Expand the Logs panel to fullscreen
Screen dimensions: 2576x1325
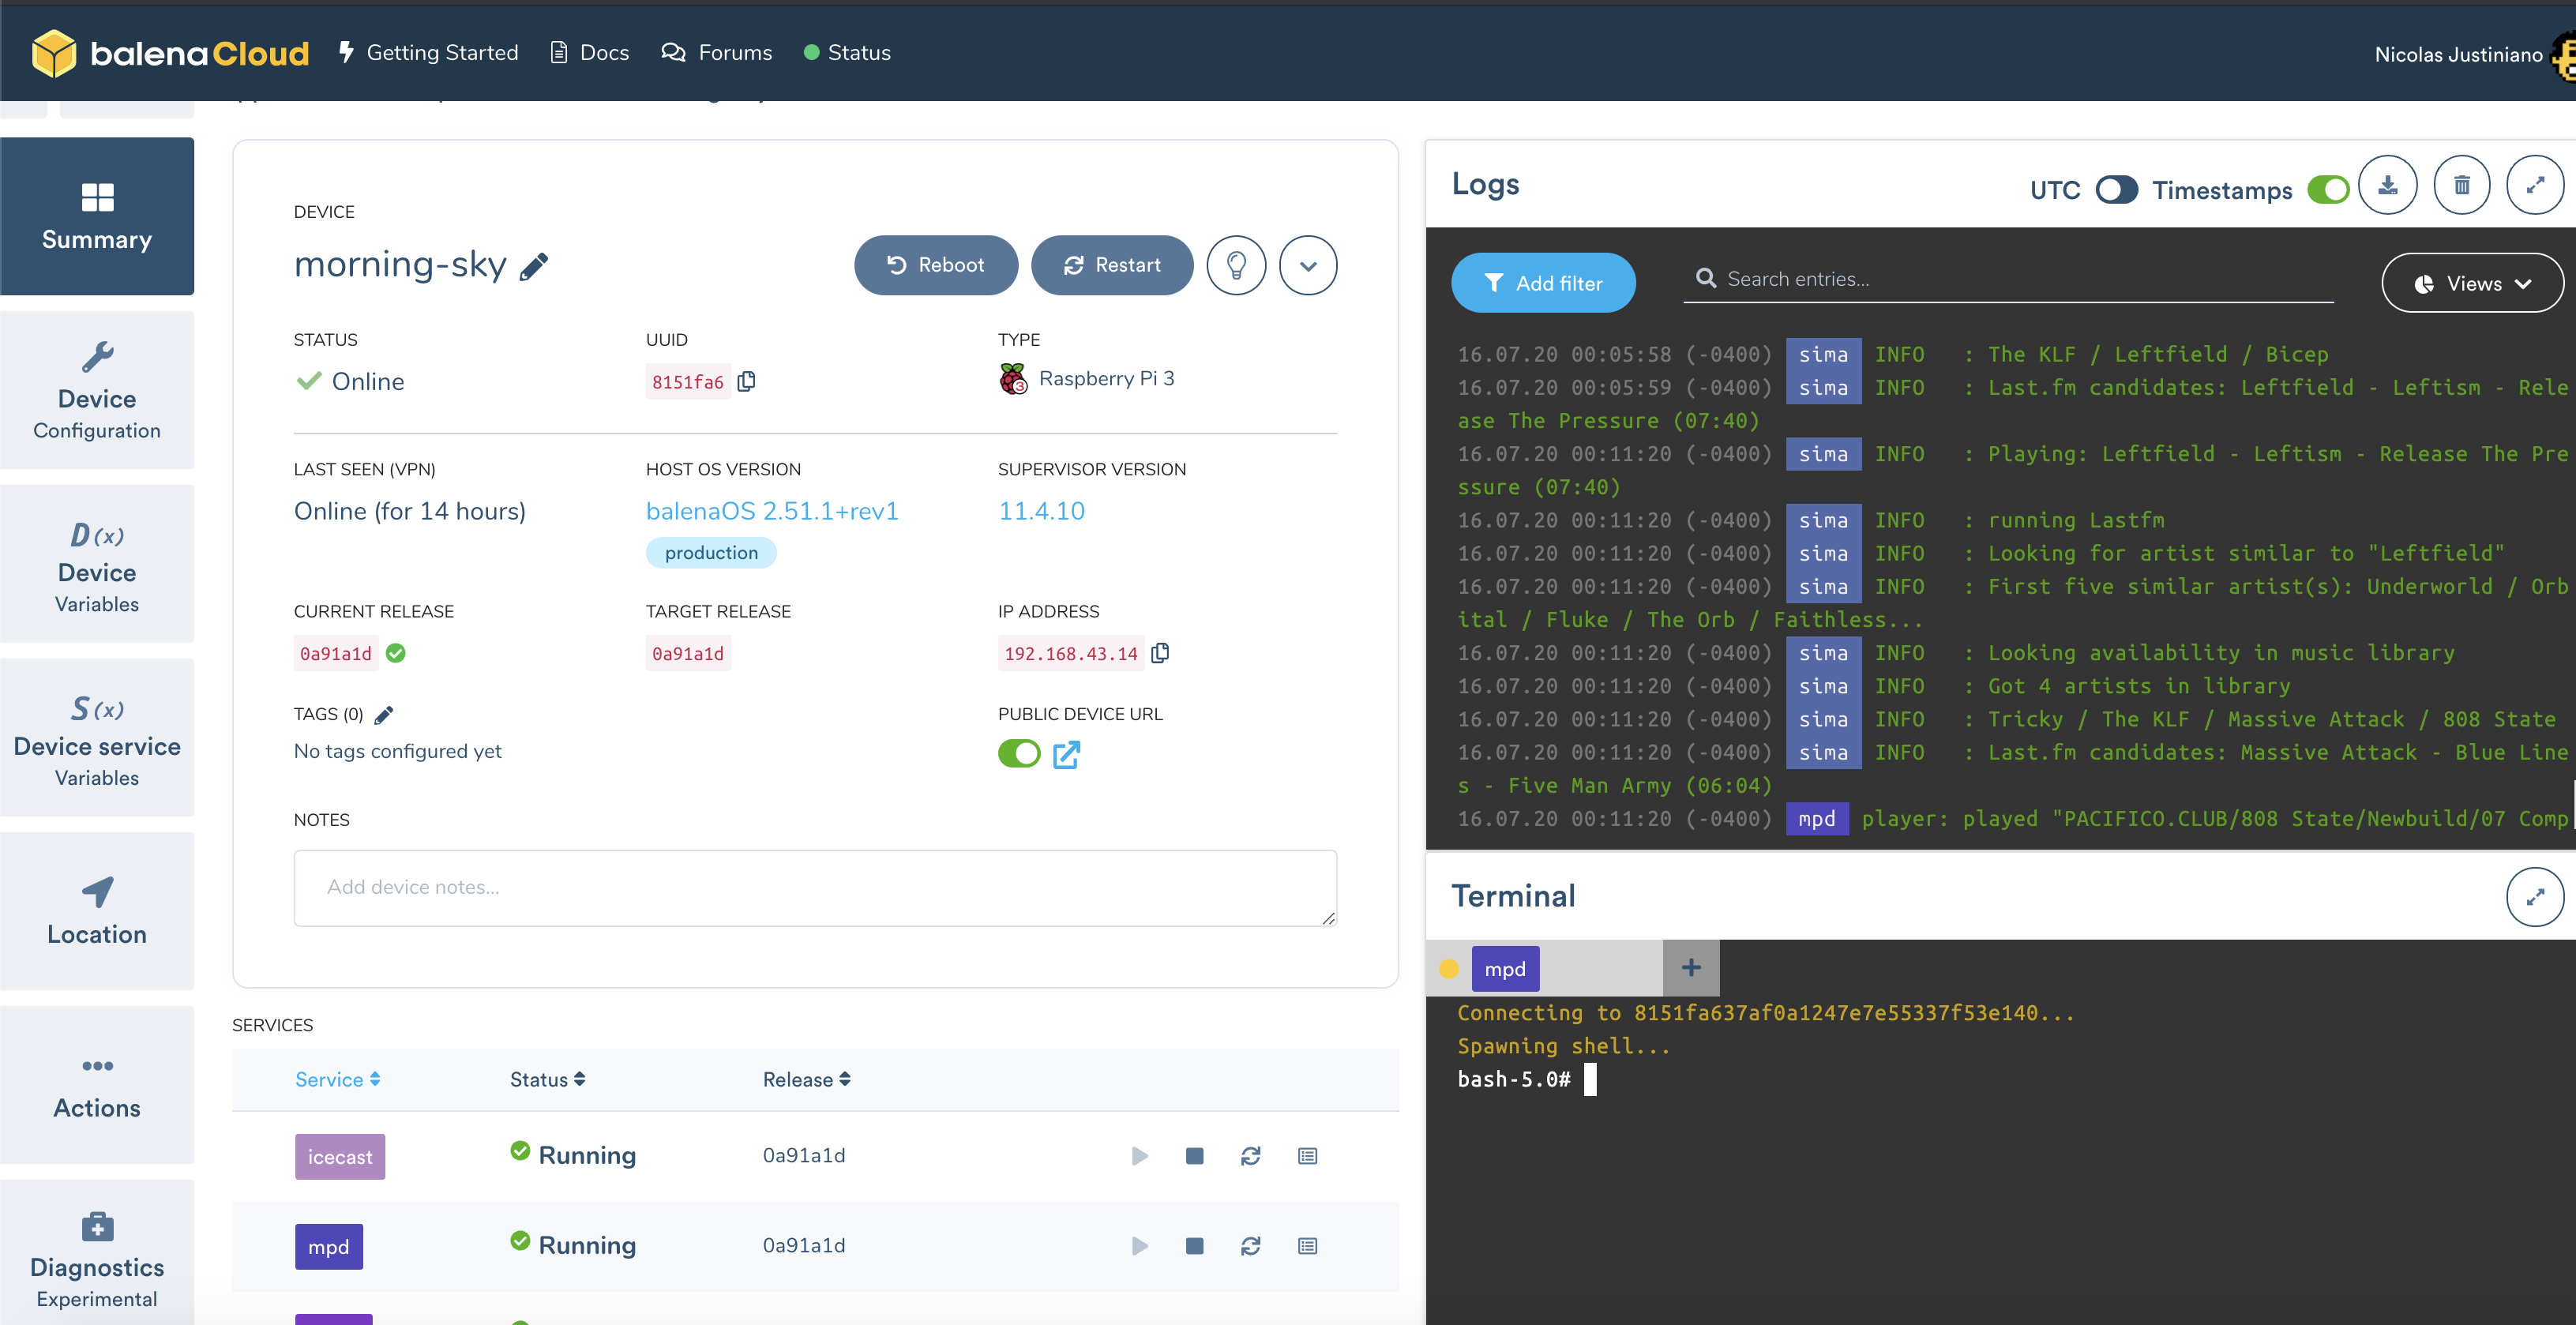(2534, 186)
